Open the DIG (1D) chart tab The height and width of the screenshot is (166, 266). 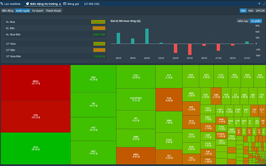[92, 4]
